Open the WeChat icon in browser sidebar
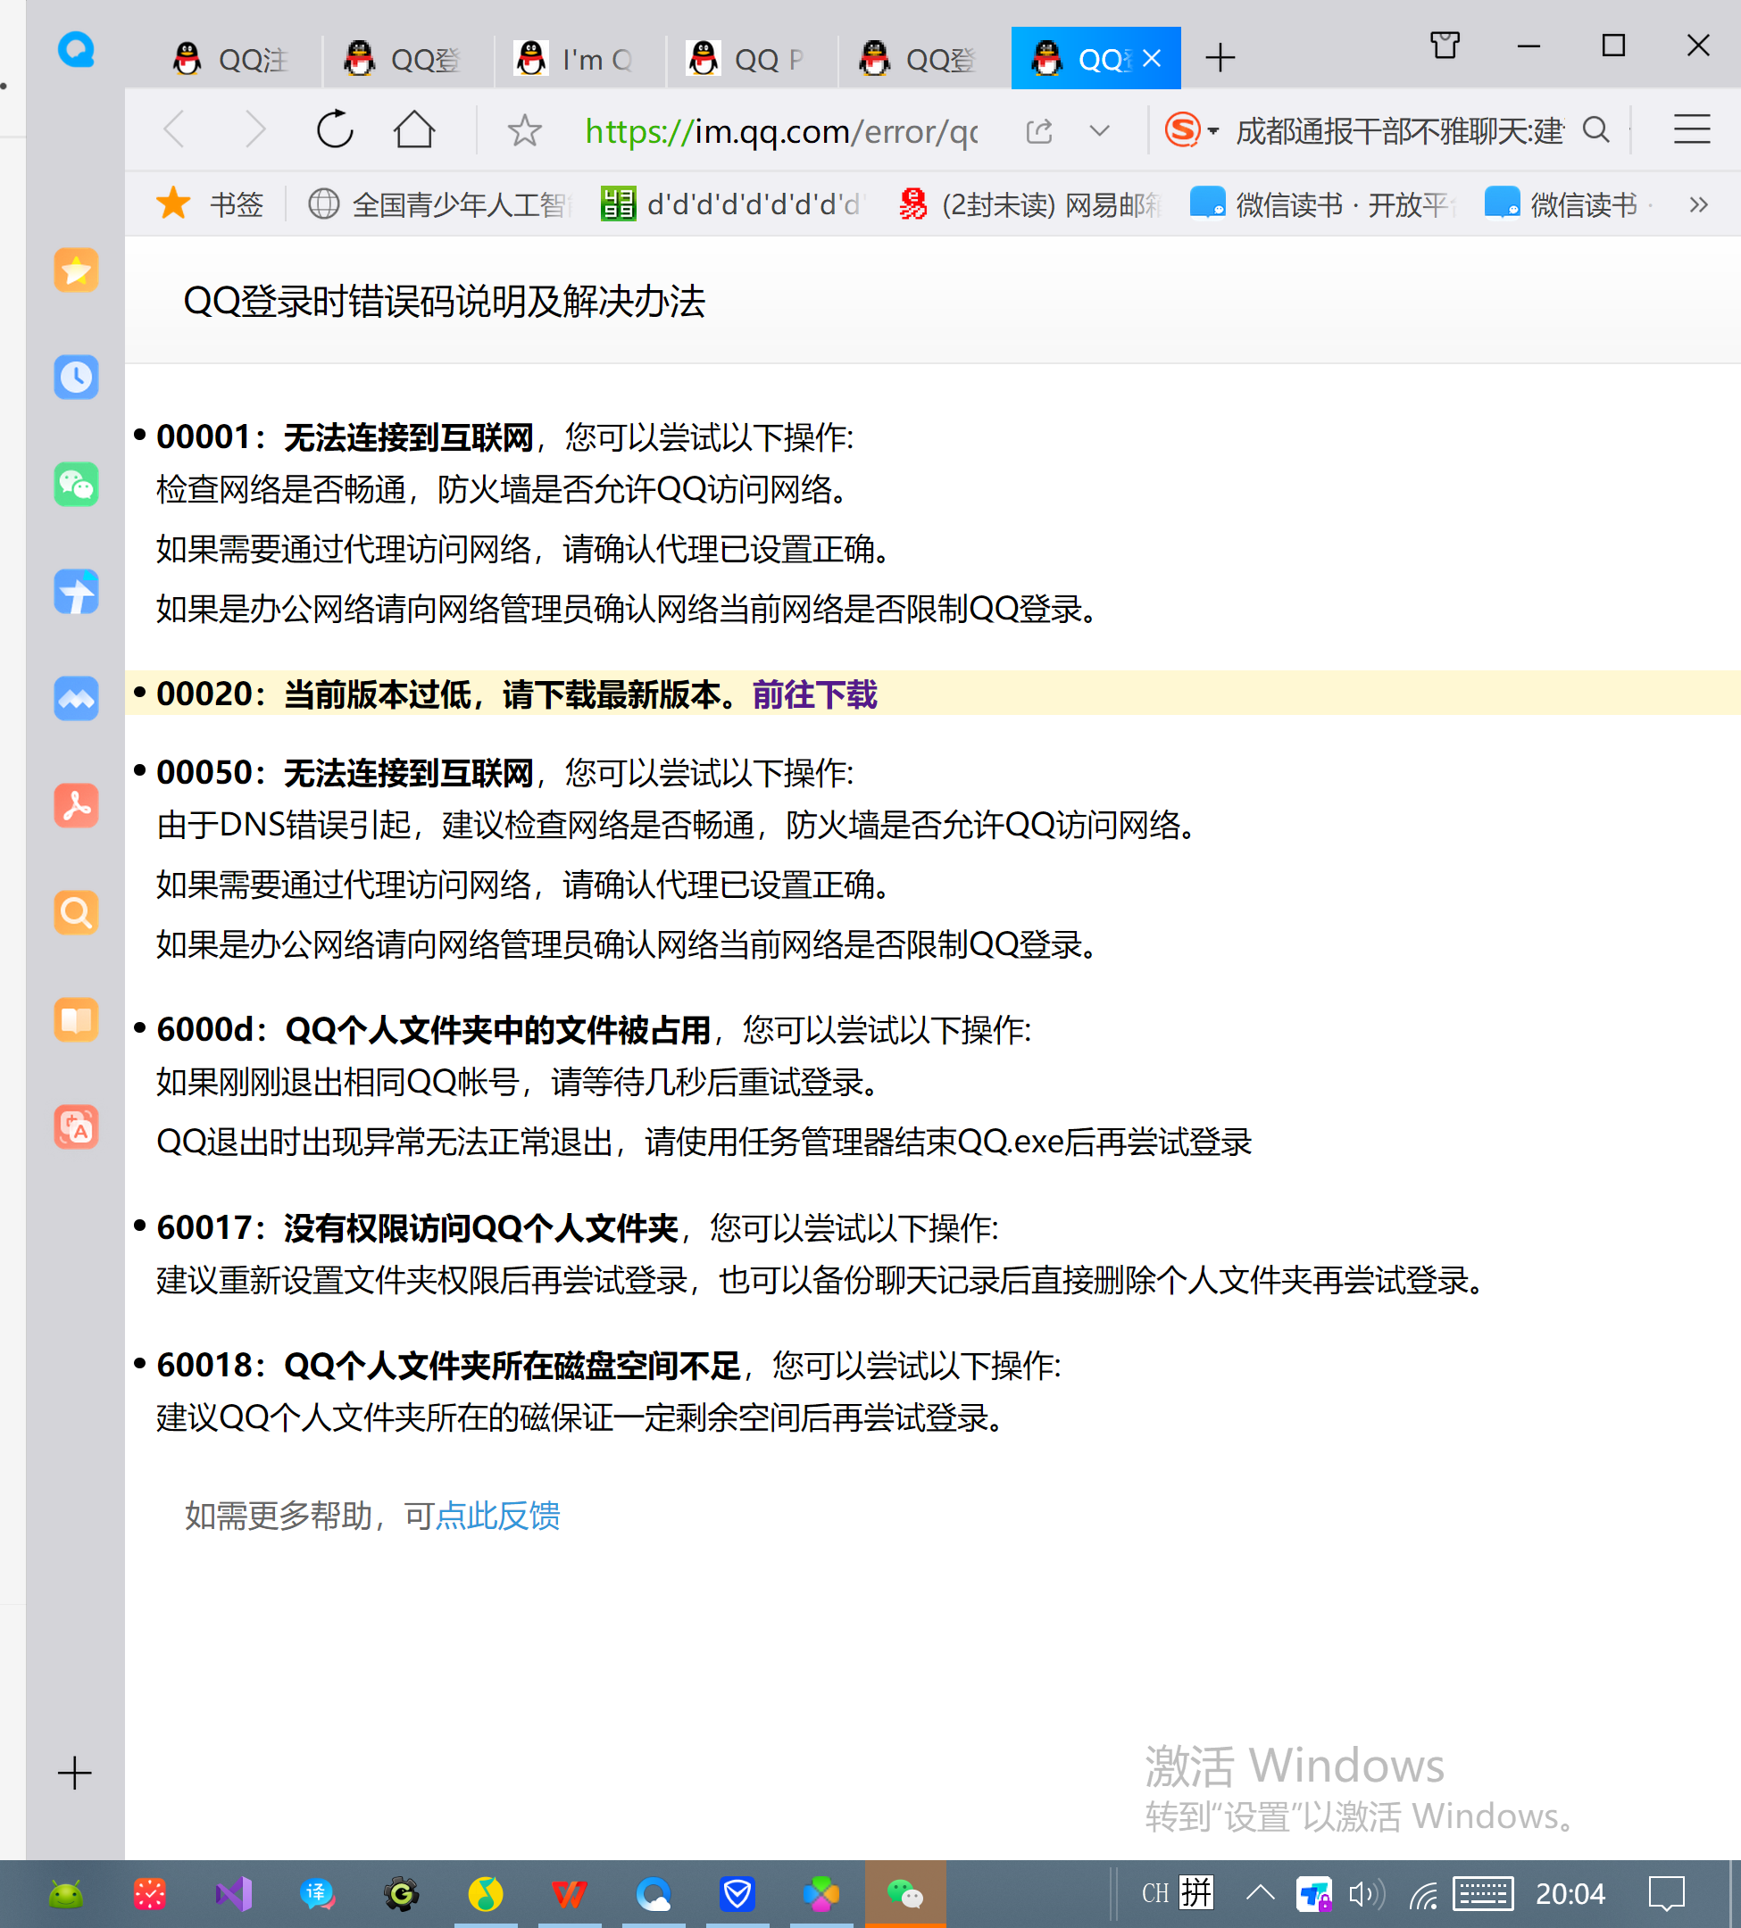This screenshot has width=1741, height=1928. [76, 485]
